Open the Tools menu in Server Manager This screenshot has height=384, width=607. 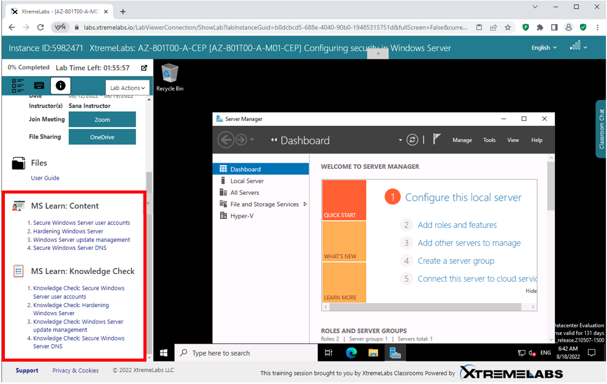click(x=489, y=140)
